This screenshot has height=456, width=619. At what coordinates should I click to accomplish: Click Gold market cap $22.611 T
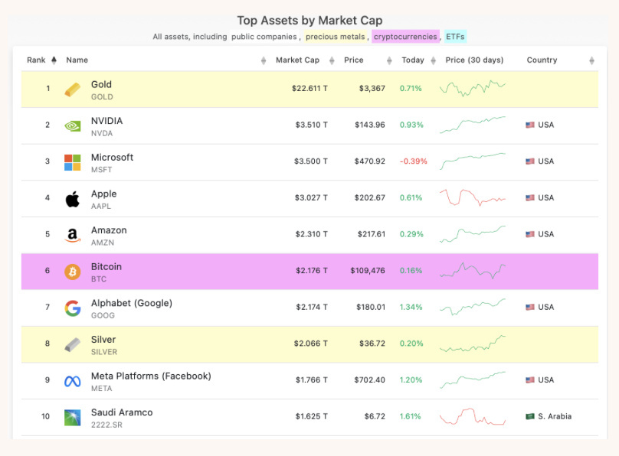coord(309,88)
